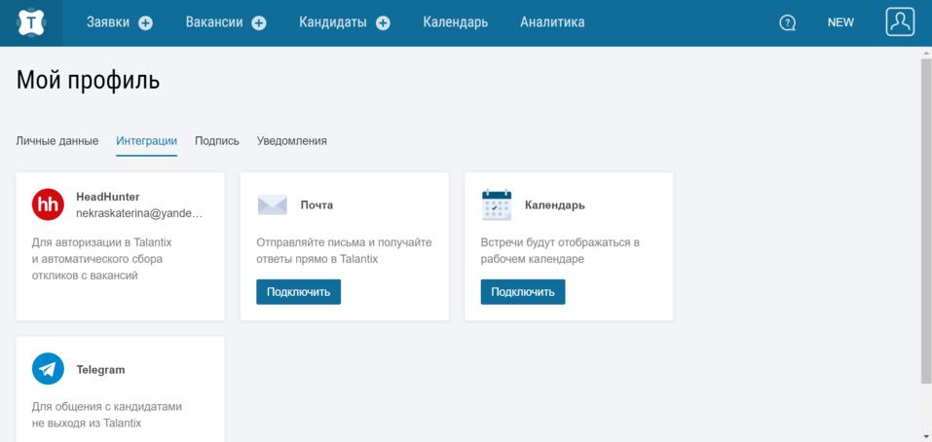Click the Telegram card description text
The width and height of the screenshot is (932, 442).
pos(107,416)
